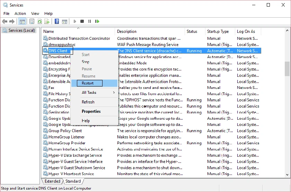Click the Back arrow toolbar icon
The image size is (291, 192).
[5, 21]
